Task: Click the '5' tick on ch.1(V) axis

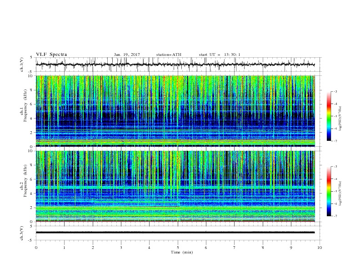Action: pos(32,58)
